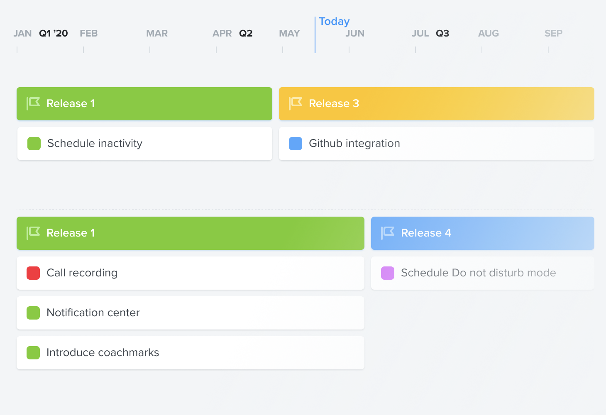Select the Schedule Do not disturb mode card

483,273
